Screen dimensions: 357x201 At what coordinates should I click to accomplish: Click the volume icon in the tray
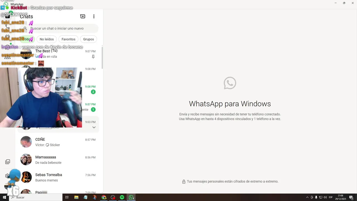(x=325, y=197)
